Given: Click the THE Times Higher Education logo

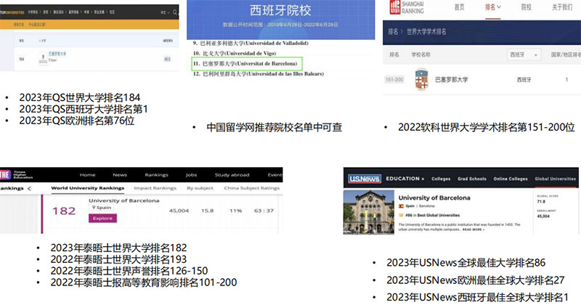Looking at the screenshot, I should pos(17,174).
